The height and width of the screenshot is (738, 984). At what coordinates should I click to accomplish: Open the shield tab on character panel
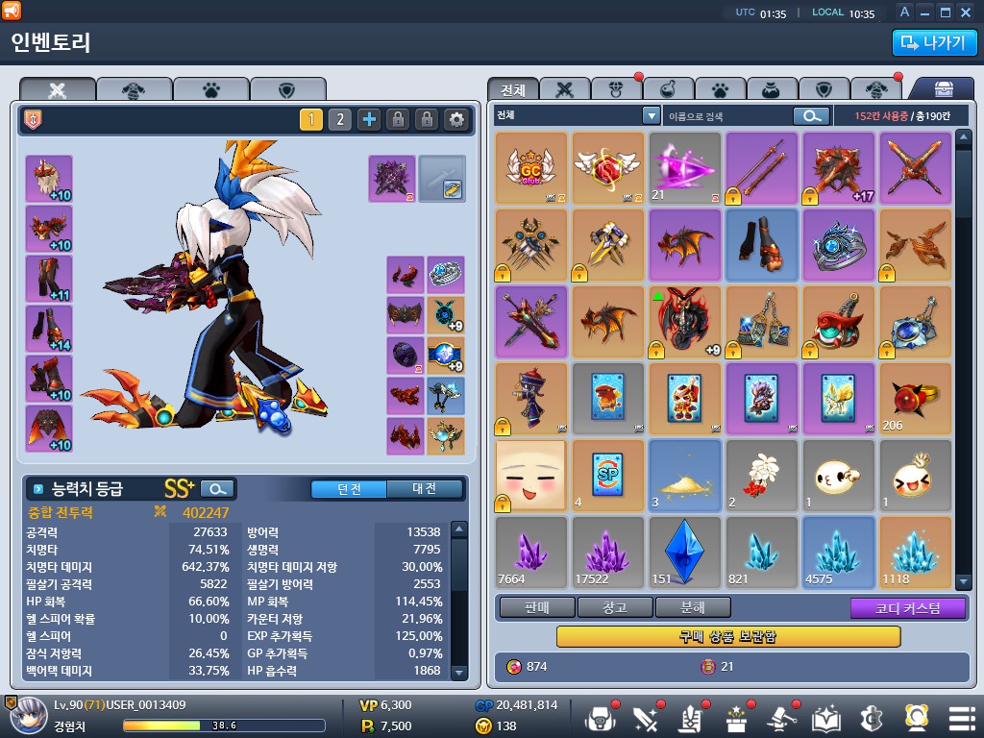pyautogui.click(x=287, y=89)
